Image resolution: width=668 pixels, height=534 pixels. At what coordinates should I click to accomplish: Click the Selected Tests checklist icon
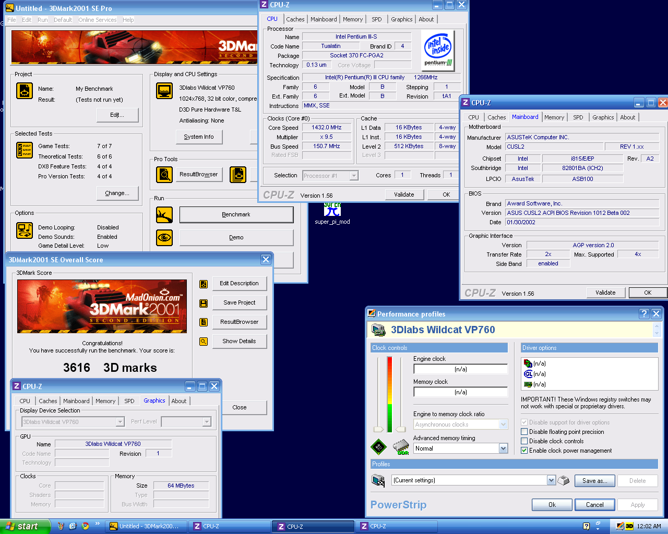point(25,150)
